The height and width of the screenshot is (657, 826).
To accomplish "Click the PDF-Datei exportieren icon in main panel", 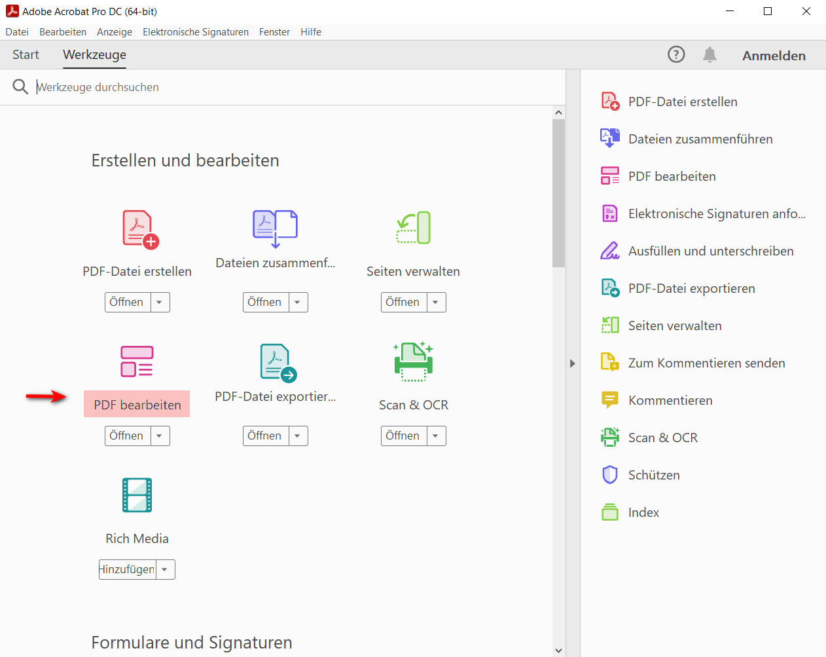I will pyautogui.click(x=278, y=363).
